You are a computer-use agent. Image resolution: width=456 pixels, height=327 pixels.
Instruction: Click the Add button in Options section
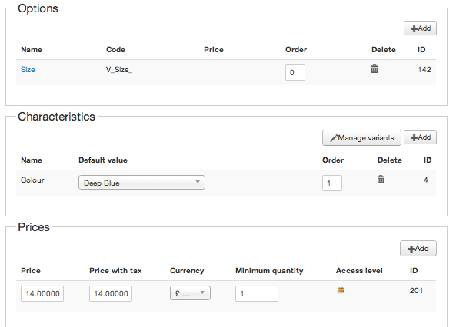click(x=420, y=28)
